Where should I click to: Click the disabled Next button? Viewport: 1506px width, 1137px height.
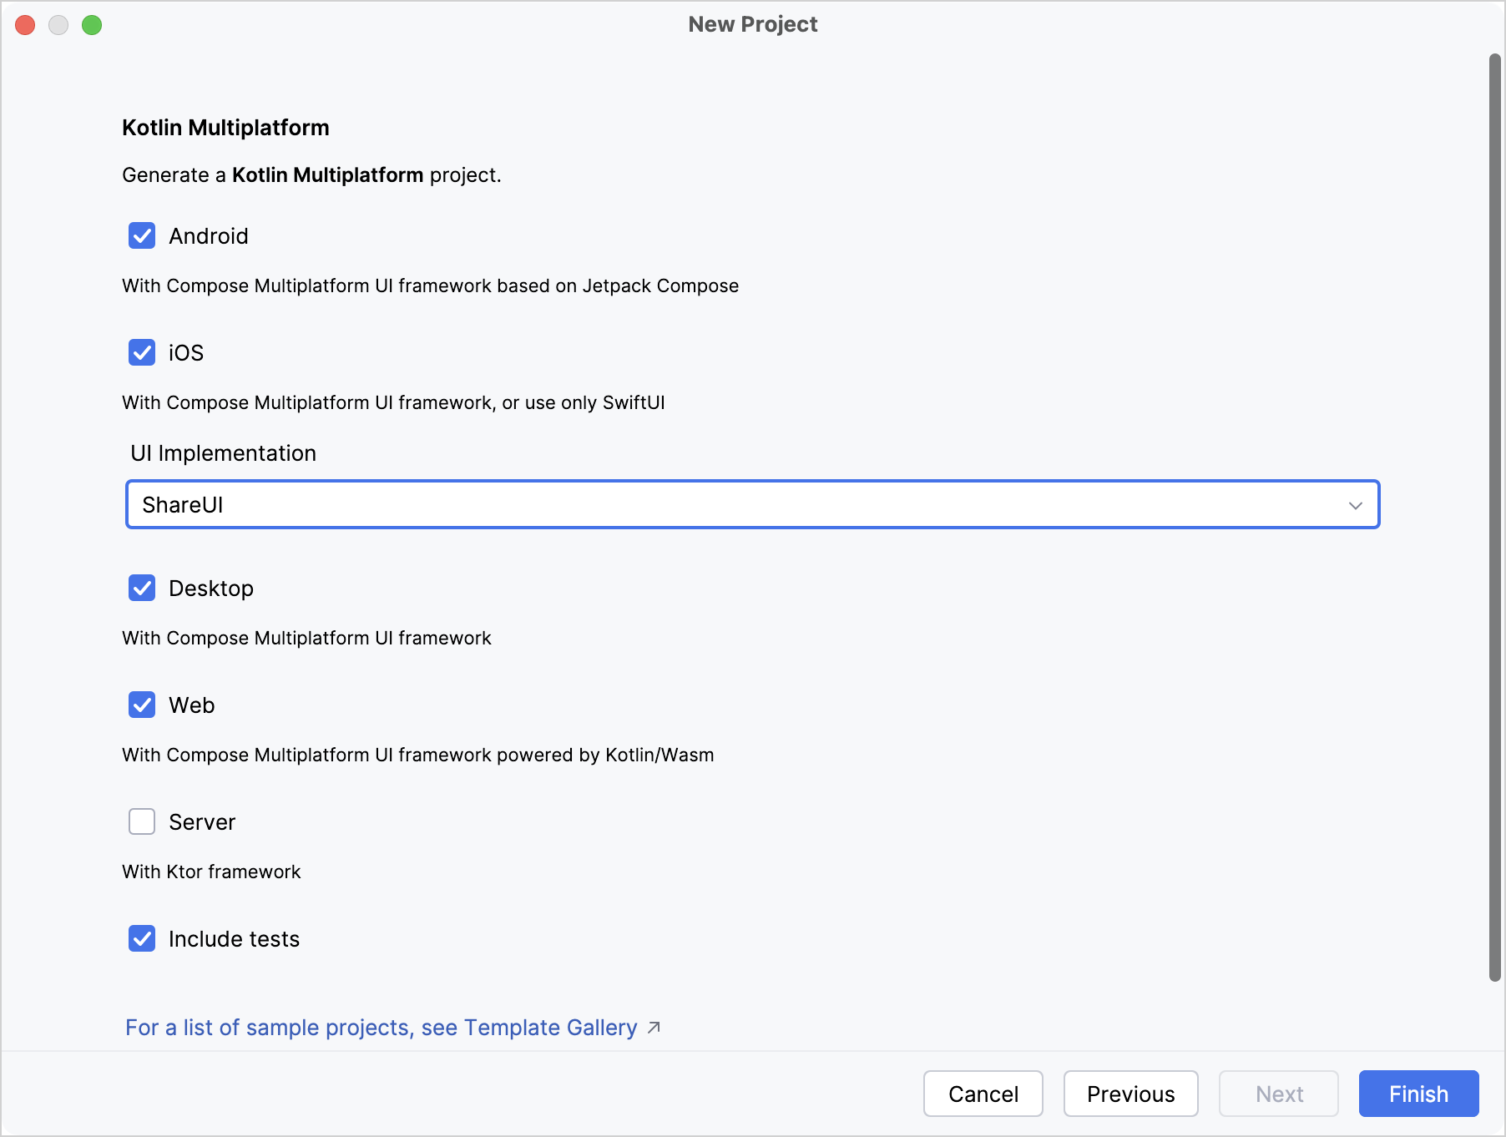[x=1279, y=1094]
